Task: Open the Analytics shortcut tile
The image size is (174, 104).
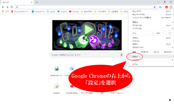Action: tap(57, 88)
